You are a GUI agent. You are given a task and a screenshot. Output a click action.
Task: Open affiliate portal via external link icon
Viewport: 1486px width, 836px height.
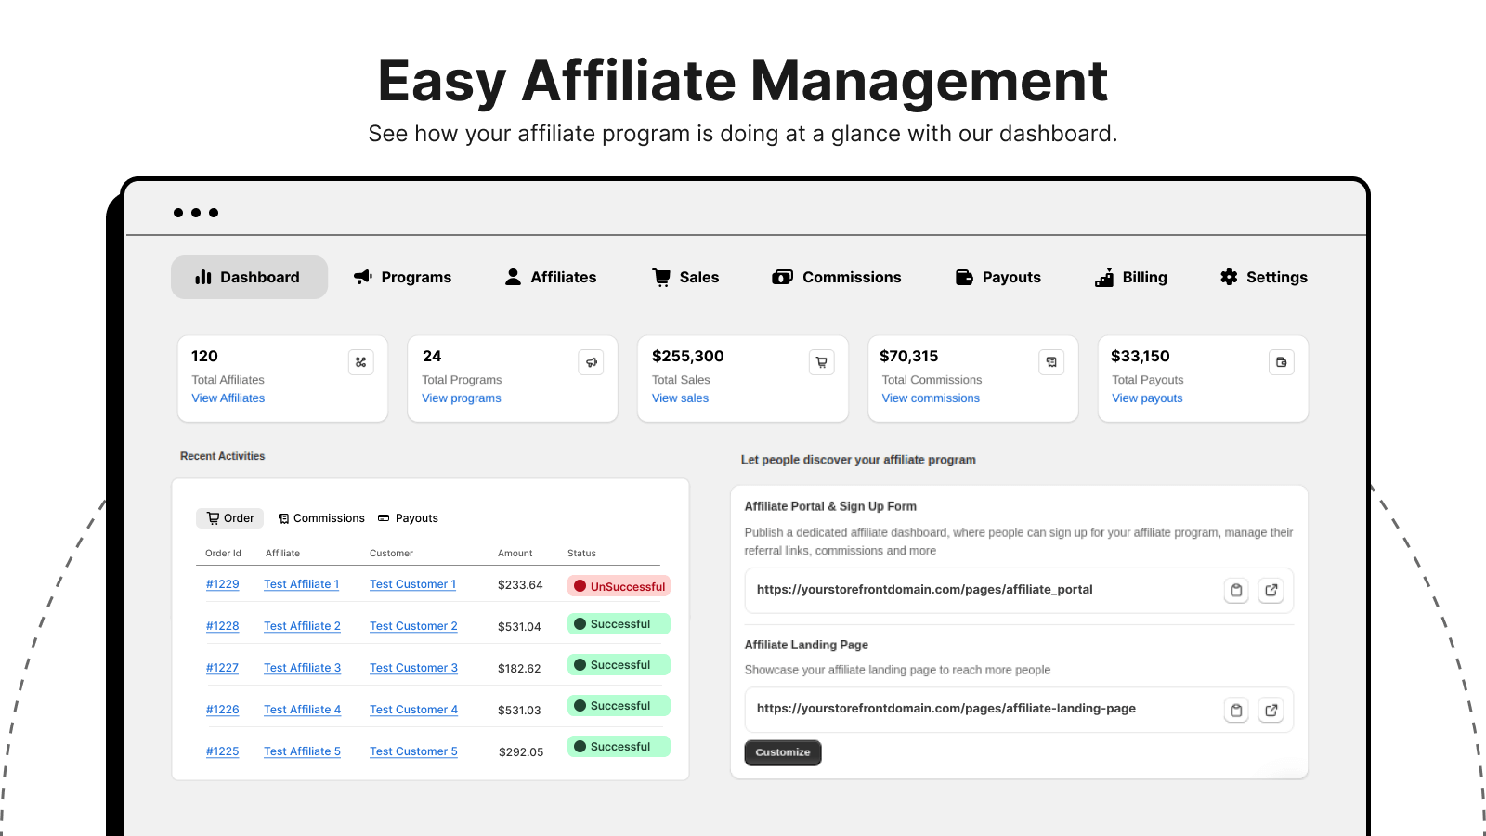tap(1271, 590)
